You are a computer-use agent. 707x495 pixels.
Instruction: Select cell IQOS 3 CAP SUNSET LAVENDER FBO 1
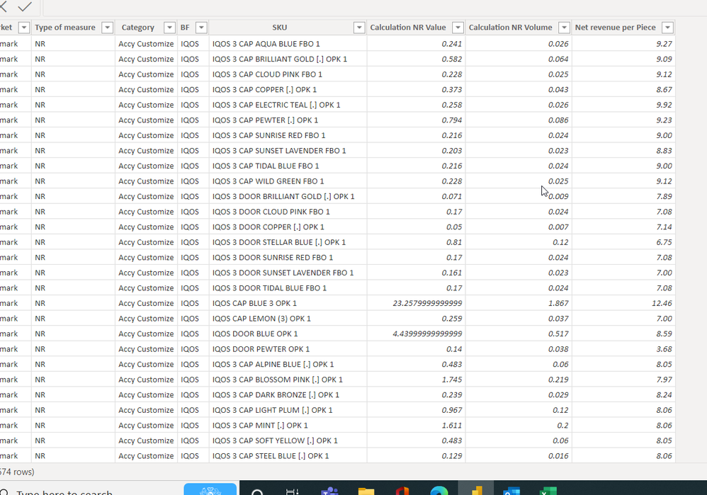[x=288, y=151]
